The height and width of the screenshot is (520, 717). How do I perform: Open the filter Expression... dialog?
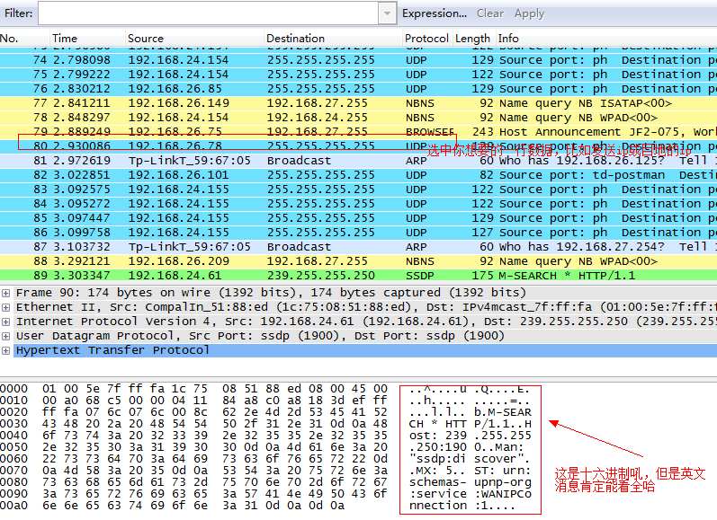435,13
